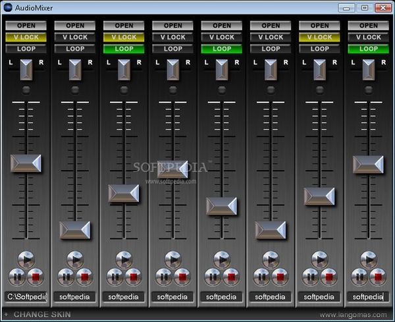The height and width of the screenshot is (322, 395).
Task: Stop playback on channel 2
Action: [x=84, y=277]
